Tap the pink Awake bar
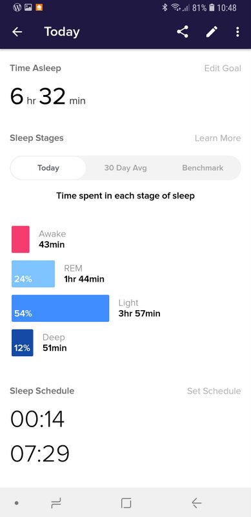The image size is (251, 517). (x=21, y=239)
